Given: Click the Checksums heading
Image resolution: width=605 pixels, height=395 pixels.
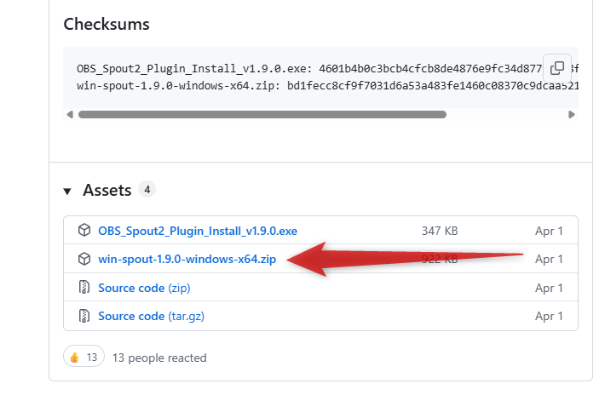Looking at the screenshot, I should (x=107, y=24).
